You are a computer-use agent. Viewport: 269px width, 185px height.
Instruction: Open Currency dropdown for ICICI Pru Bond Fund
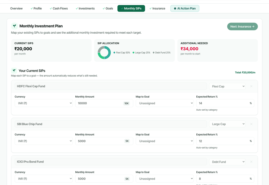44,179
